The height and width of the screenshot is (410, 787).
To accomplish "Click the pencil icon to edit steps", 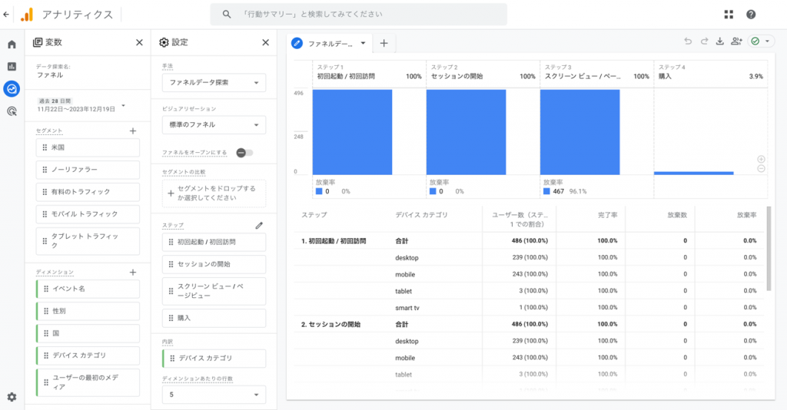I will click(x=259, y=226).
